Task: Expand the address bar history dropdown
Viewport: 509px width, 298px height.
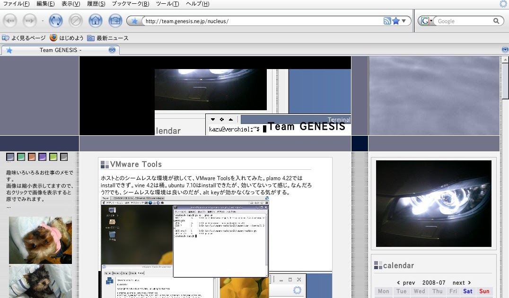Action: pyautogui.click(x=404, y=21)
